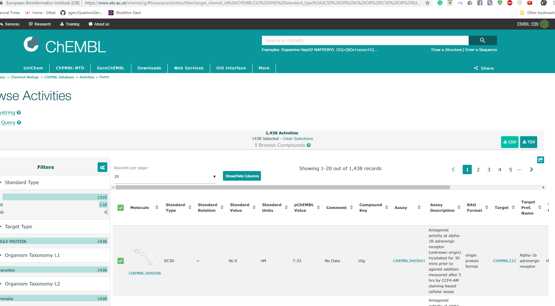The image size is (555, 306).
Task: Go to the next page arrow
Action: pos(532,169)
